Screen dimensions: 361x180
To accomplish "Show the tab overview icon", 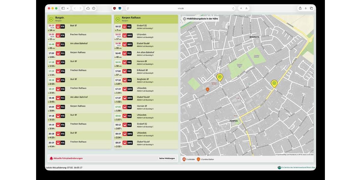I will tap(311, 8).
